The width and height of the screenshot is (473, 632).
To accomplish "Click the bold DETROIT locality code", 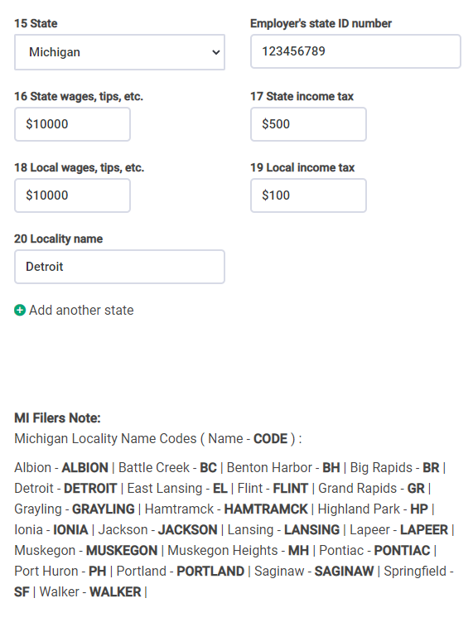I will click(x=90, y=488).
